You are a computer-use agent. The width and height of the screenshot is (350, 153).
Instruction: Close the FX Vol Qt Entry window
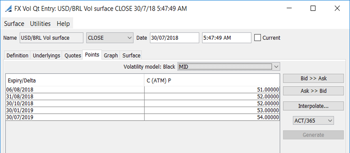pos(337,9)
